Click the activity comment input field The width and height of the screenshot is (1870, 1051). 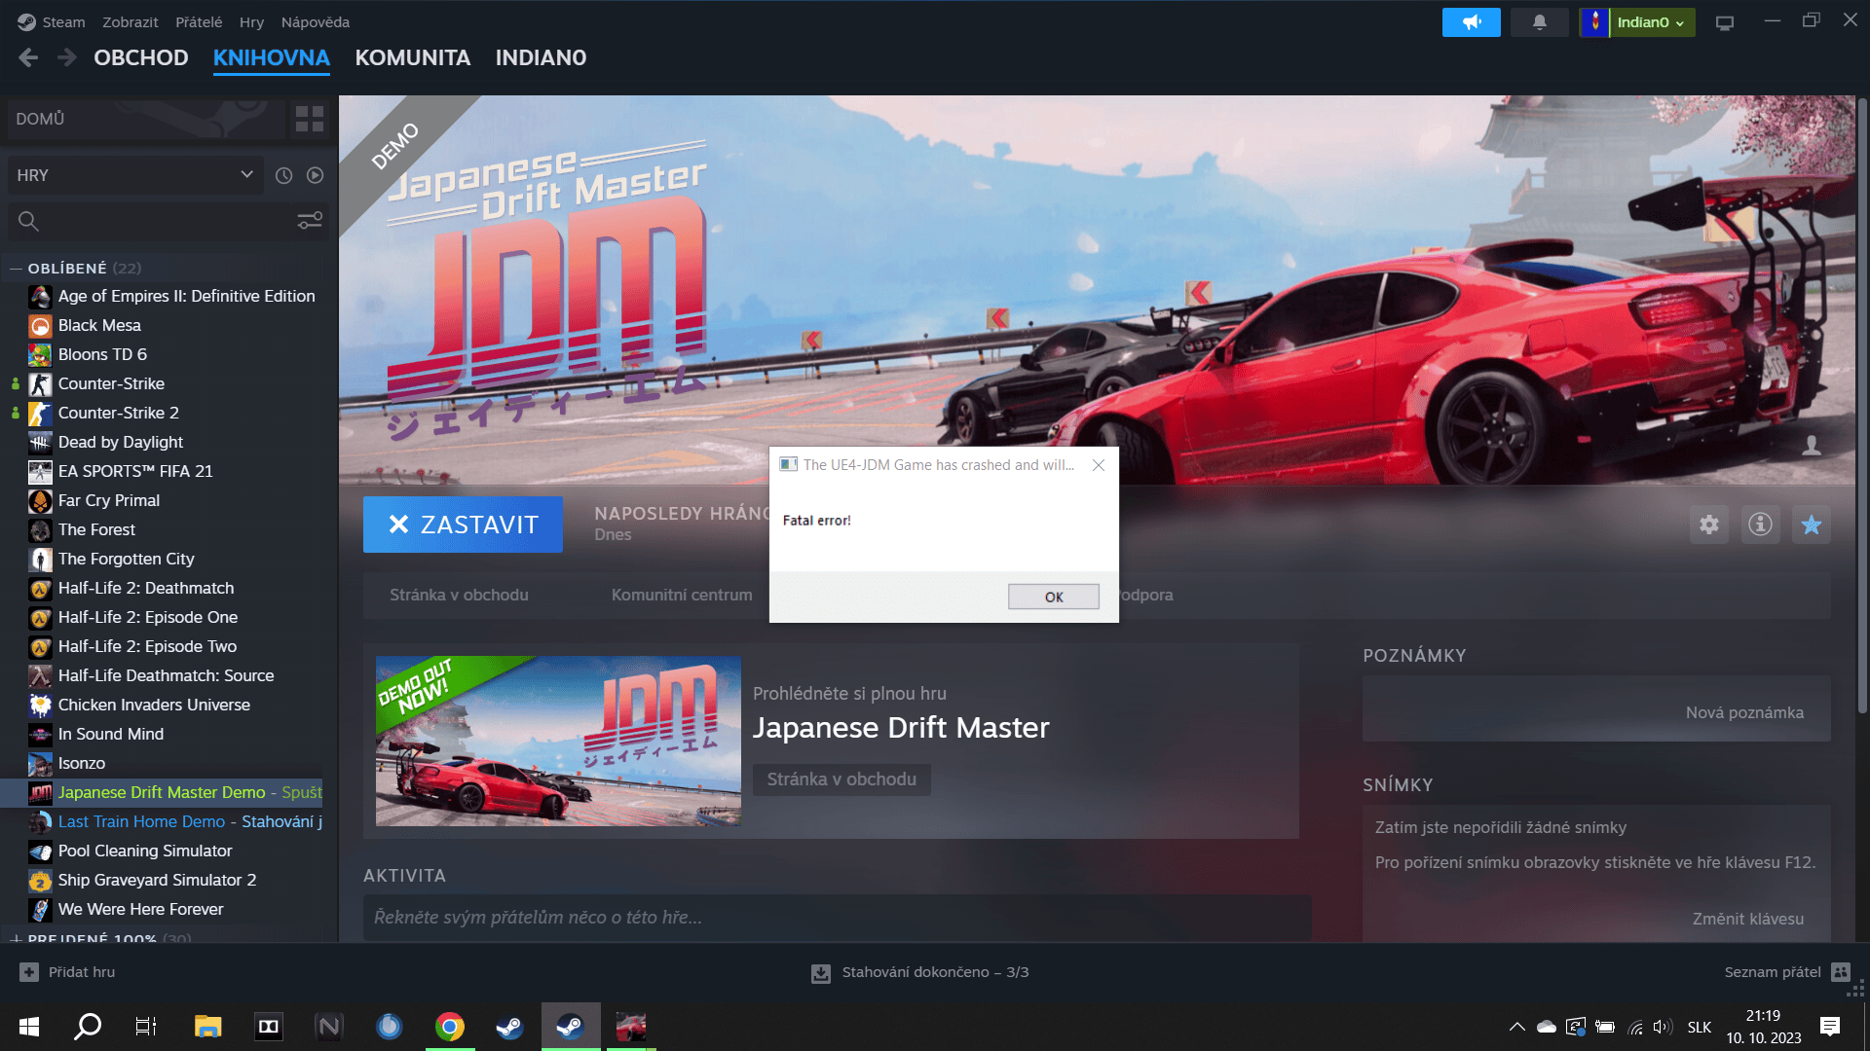(837, 918)
